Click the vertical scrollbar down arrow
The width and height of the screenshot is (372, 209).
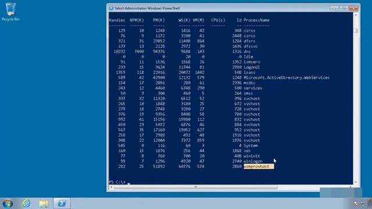pos(355,182)
